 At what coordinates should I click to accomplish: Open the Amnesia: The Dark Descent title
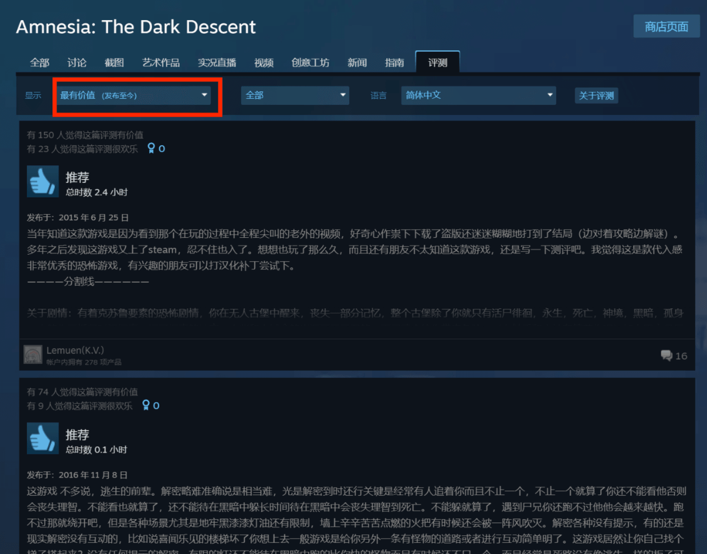click(136, 27)
